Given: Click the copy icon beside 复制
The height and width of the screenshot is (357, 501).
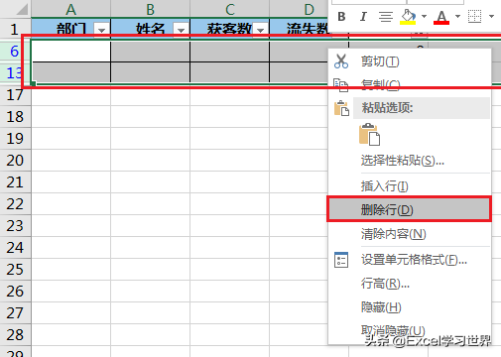Looking at the screenshot, I should (341, 85).
